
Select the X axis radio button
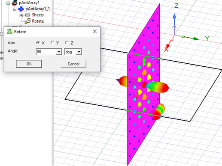38,43
